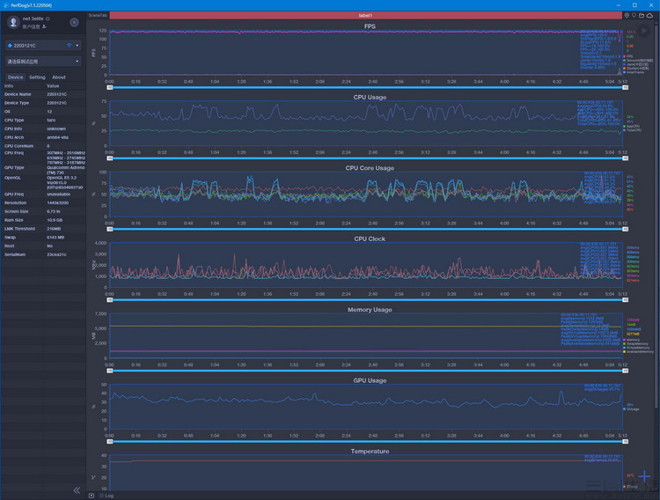Click the Value column header
The height and width of the screenshot is (500, 660).
tap(53, 86)
